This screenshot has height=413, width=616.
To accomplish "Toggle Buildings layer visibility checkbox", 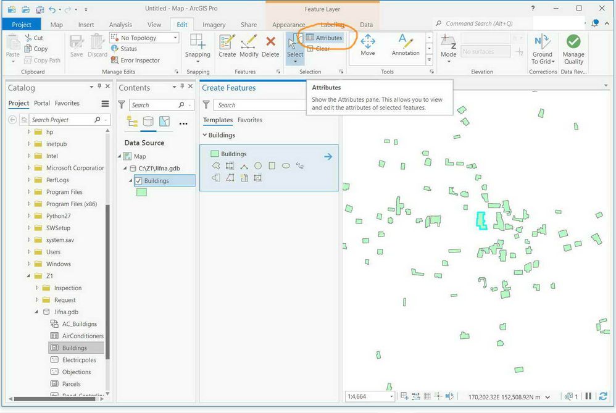I will 138,181.
